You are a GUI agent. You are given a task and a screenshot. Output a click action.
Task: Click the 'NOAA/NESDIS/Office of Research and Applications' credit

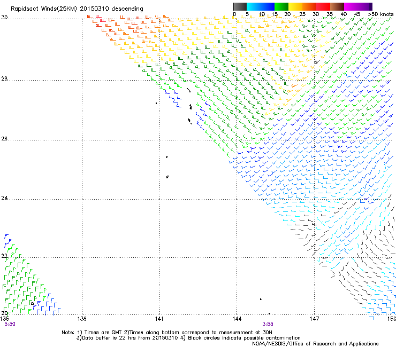tap(315, 344)
